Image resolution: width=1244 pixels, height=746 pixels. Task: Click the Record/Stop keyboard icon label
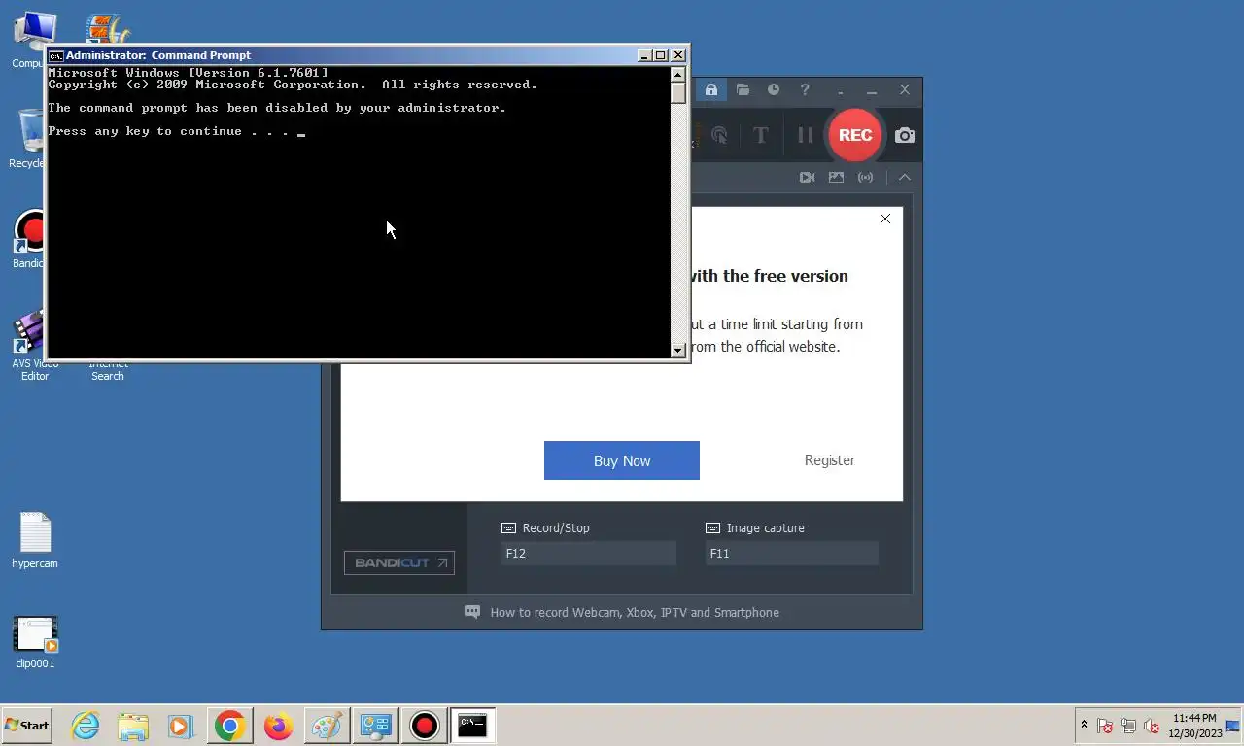[508, 528]
